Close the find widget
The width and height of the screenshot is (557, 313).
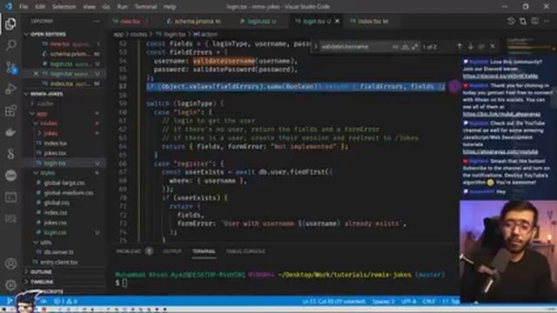tap(493, 46)
